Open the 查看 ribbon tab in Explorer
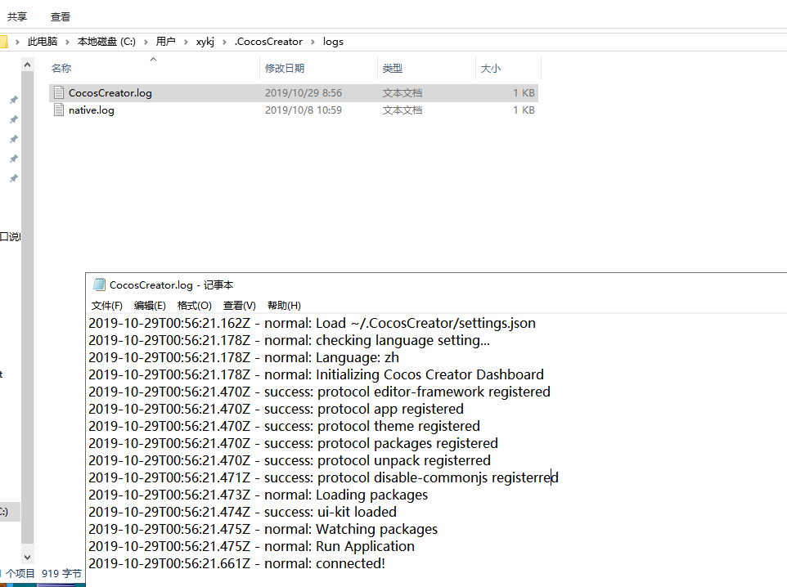The height and width of the screenshot is (587, 787). click(61, 16)
